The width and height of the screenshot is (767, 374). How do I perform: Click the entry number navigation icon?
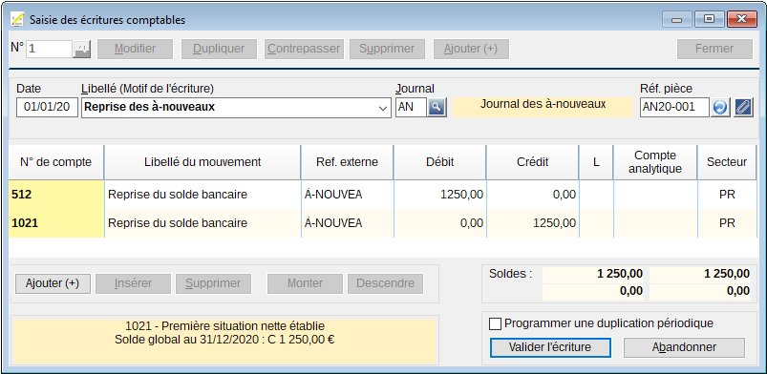tap(82, 49)
